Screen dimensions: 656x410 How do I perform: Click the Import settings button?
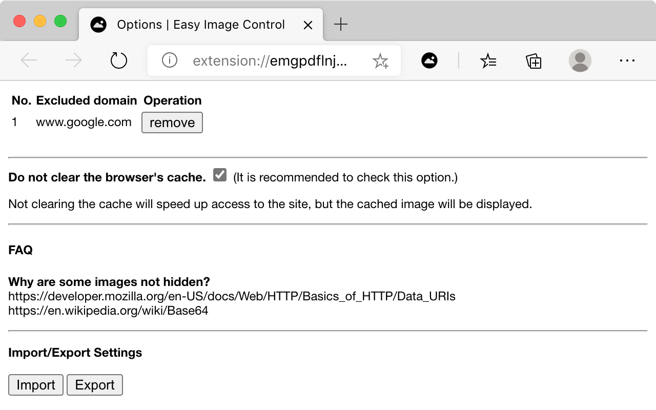point(36,385)
